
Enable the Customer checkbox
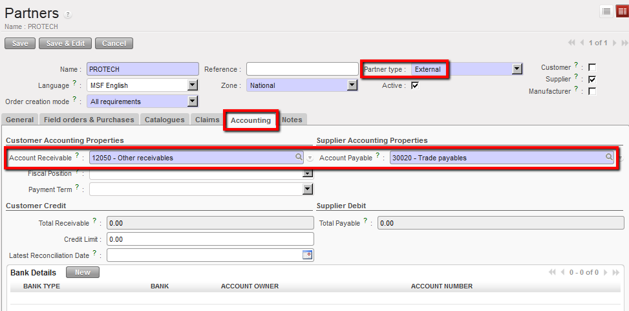(592, 67)
